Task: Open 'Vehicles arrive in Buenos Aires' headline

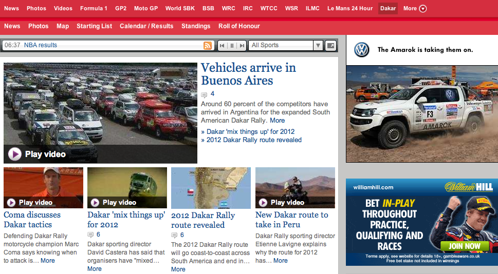Action: point(248,74)
